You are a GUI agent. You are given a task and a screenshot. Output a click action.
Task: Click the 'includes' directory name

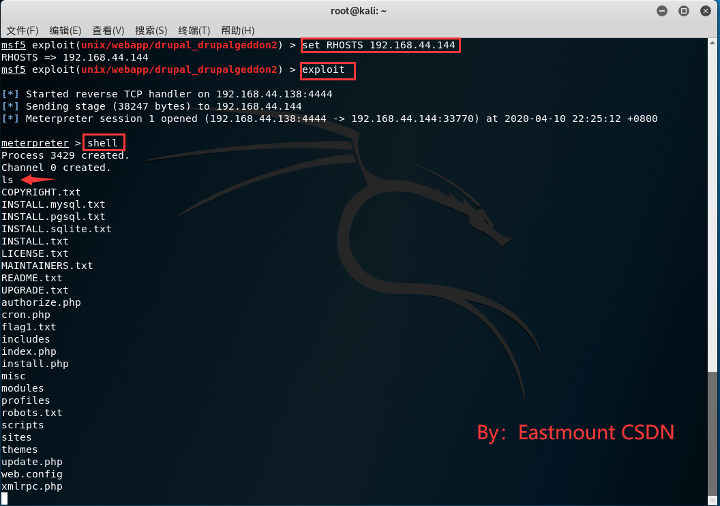tap(26, 339)
